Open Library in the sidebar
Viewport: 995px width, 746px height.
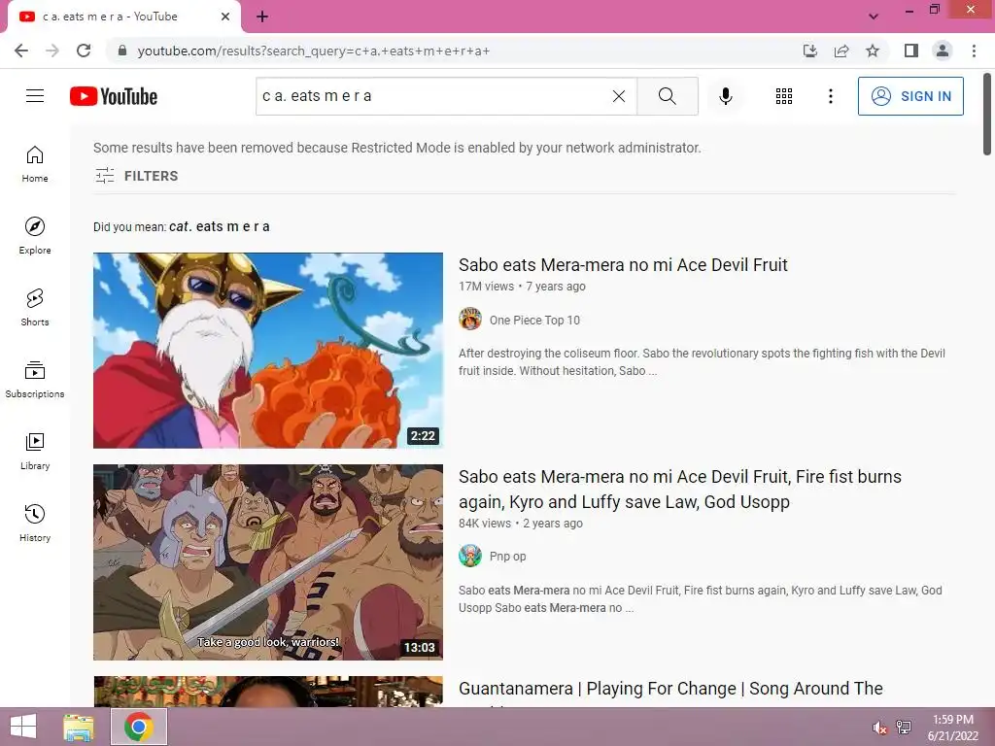(35, 451)
